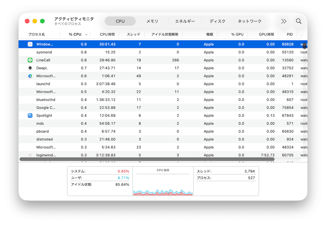Image resolution: width=326 pixels, height=225 pixels.
Task: Open the search icon in the toolbar
Action: click(298, 21)
